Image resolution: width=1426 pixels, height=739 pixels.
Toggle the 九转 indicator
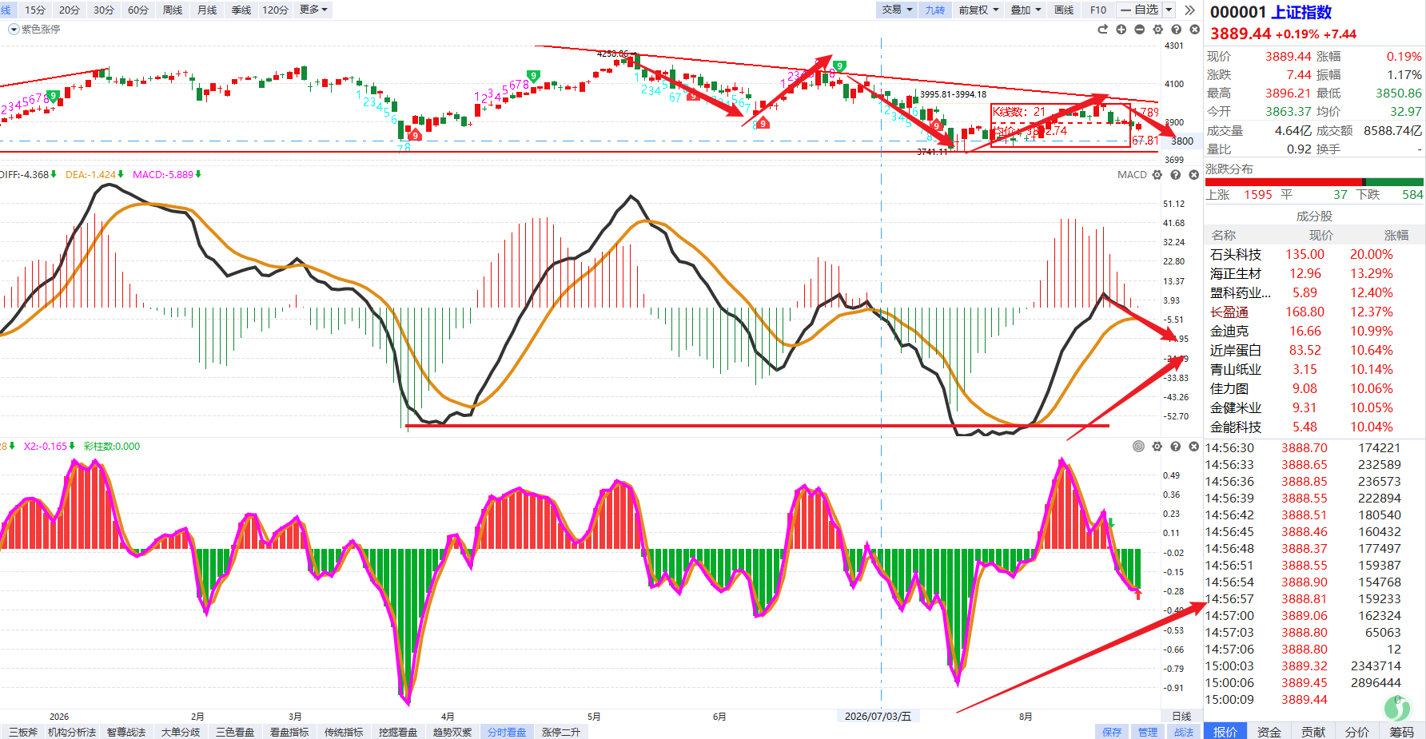pos(935,10)
